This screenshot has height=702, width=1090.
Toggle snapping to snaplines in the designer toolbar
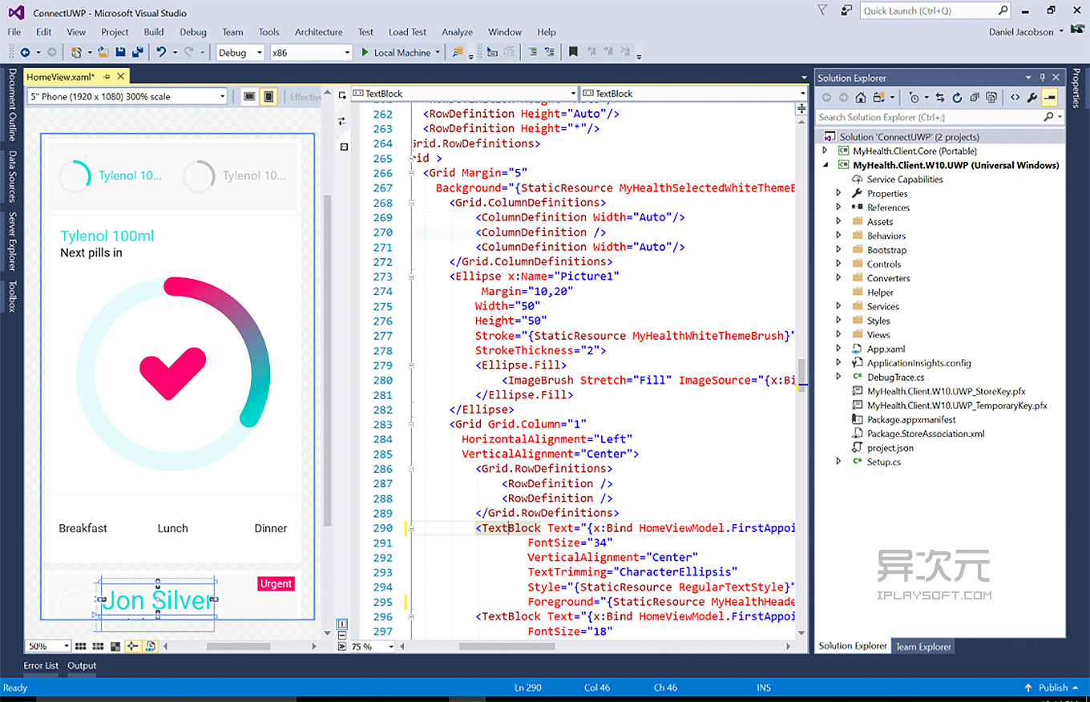131,646
